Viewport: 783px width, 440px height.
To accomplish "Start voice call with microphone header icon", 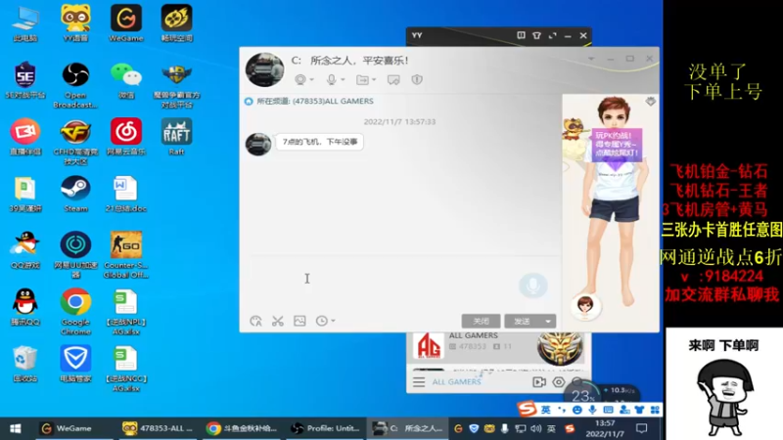I will tap(331, 80).
